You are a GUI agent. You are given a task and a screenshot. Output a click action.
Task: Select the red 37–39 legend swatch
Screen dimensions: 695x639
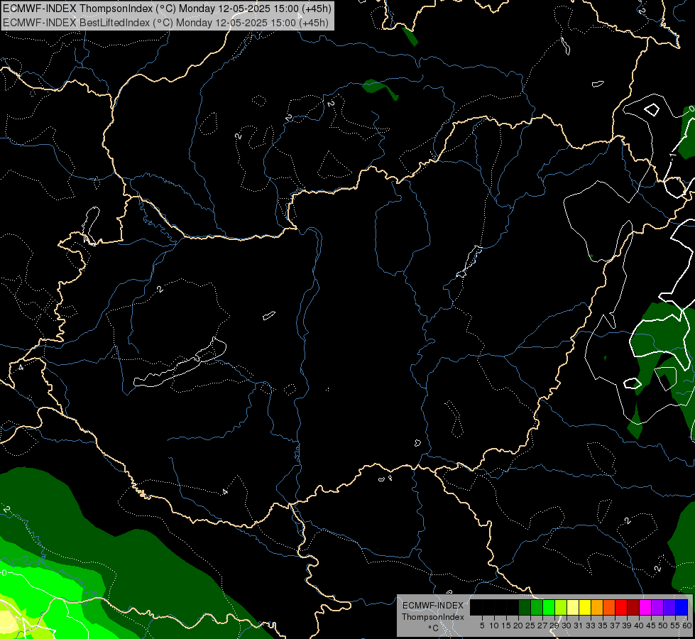click(x=621, y=607)
